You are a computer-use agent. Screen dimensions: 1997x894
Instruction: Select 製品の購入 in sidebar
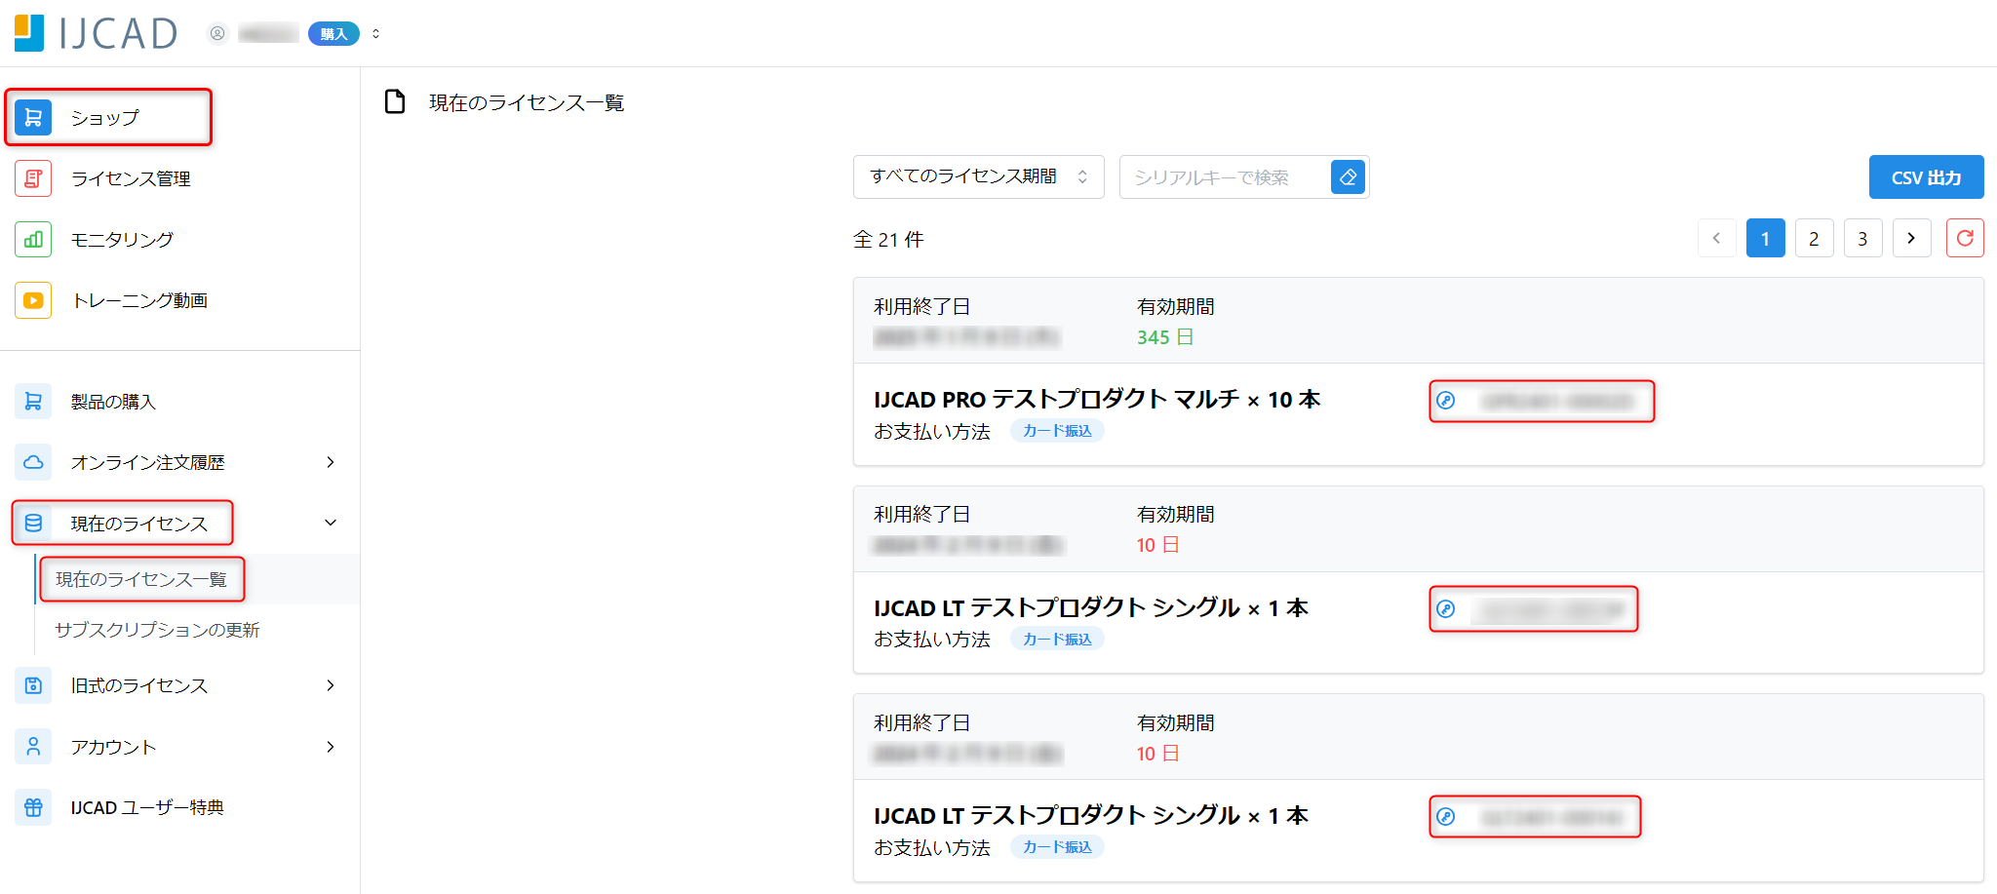pyautogui.click(x=113, y=402)
